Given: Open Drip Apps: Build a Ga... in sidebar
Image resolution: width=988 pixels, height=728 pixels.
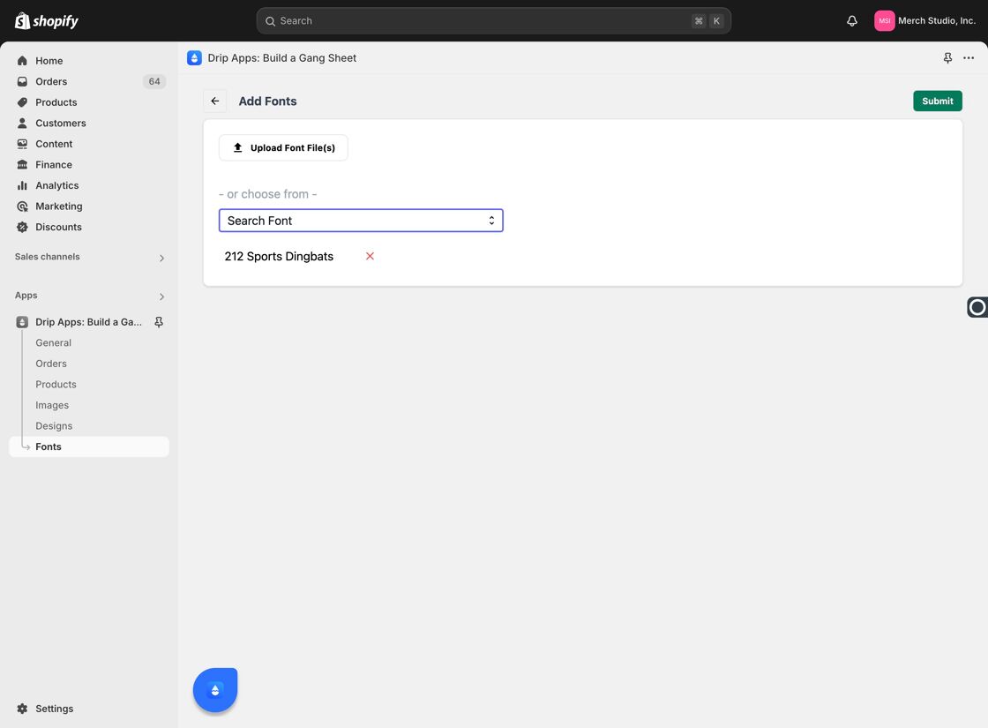Looking at the screenshot, I should pyautogui.click(x=88, y=322).
